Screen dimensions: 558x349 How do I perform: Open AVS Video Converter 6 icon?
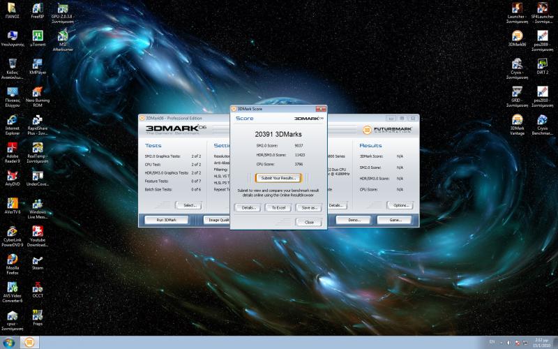point(13,292)
